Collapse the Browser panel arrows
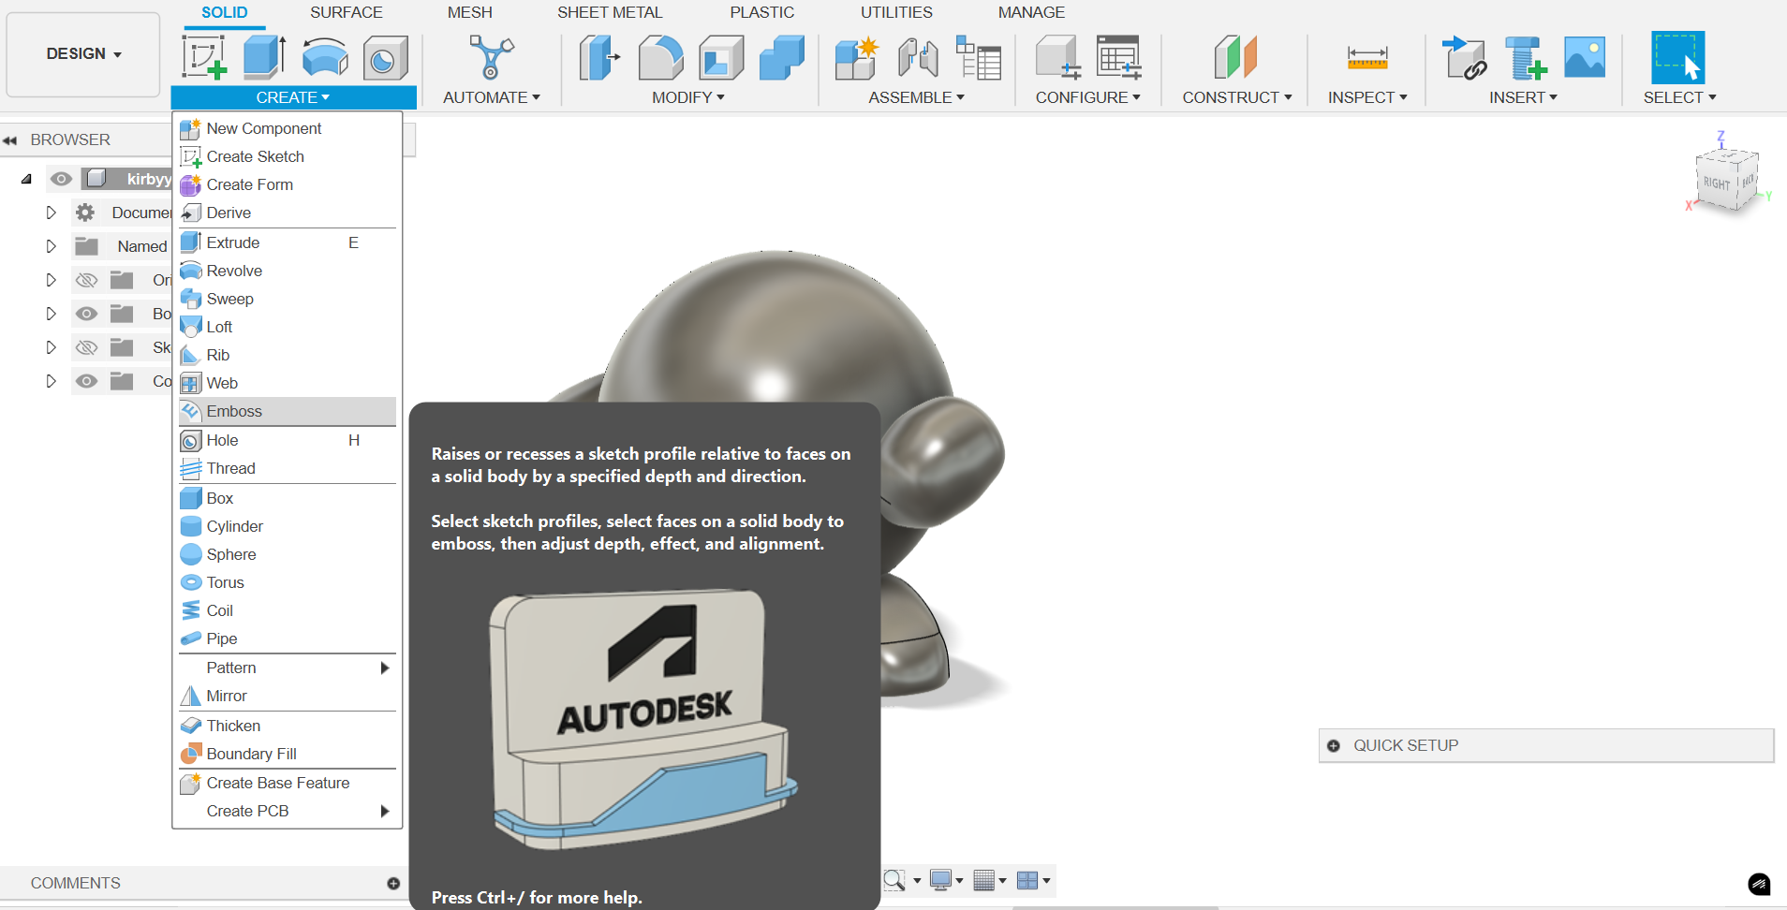1787x910 pixels. (10, 140)
